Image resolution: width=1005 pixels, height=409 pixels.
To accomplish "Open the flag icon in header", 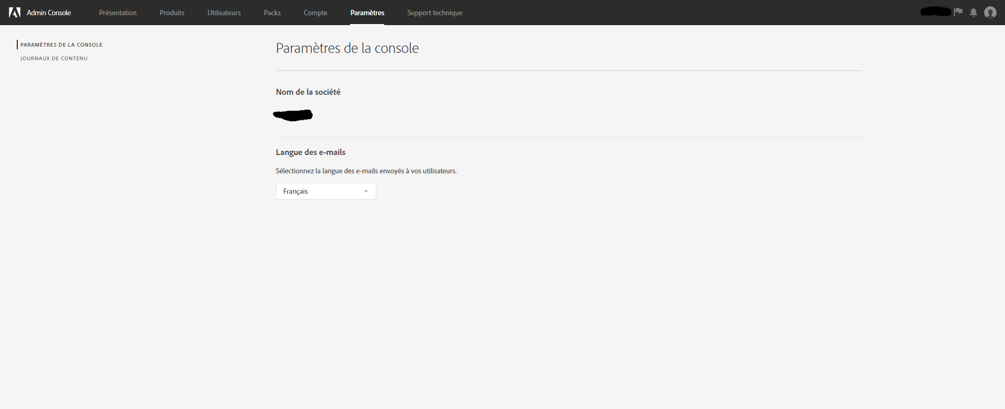I will [958, 12].
